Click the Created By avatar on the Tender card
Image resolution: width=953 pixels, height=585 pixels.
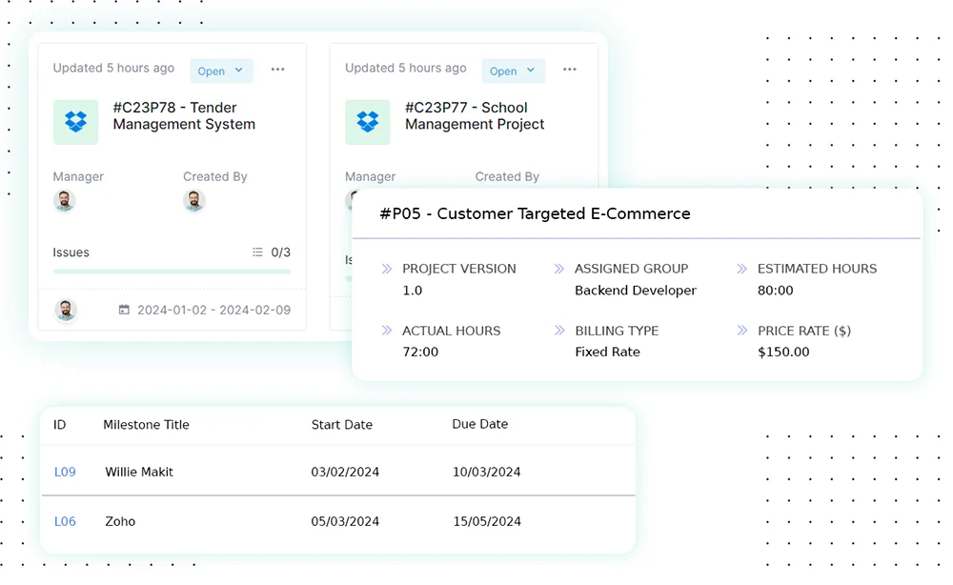coord(193,201)
